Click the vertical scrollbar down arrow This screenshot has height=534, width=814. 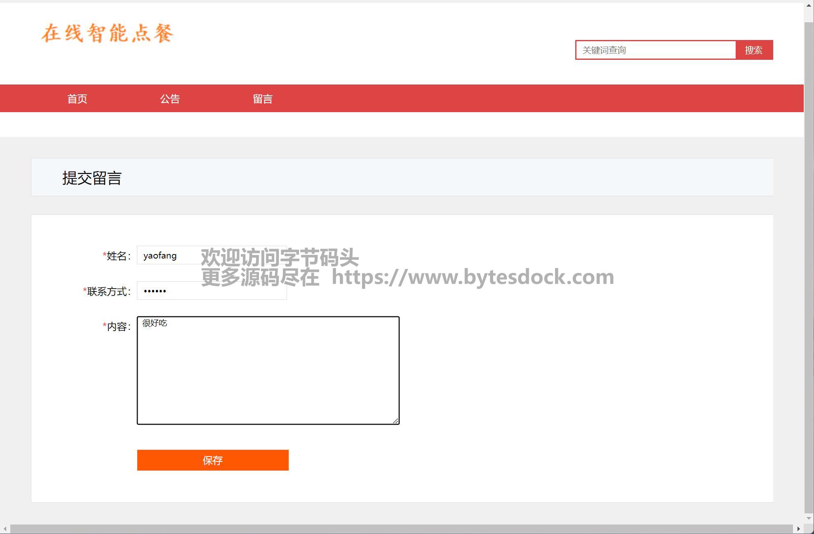tap(809, 518)
